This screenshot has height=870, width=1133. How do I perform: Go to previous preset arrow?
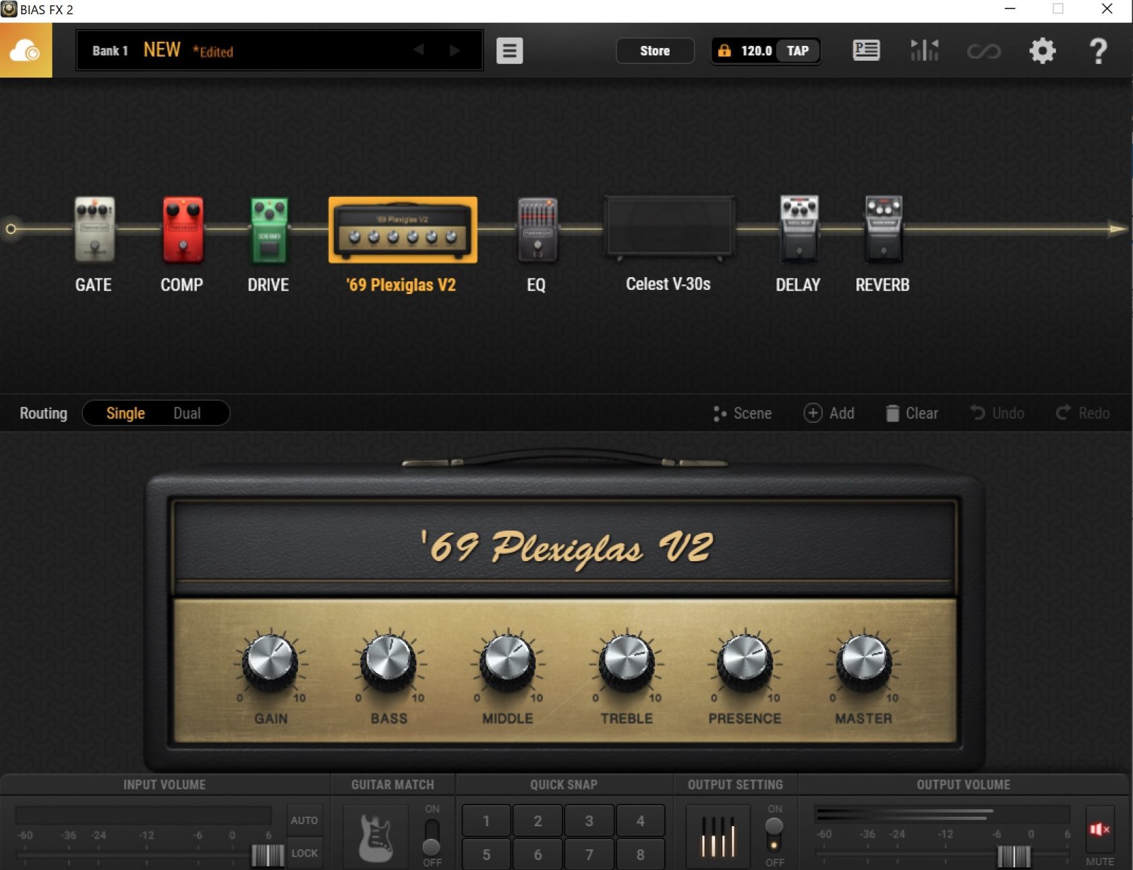pyautogui.click(x=419, y=50)
